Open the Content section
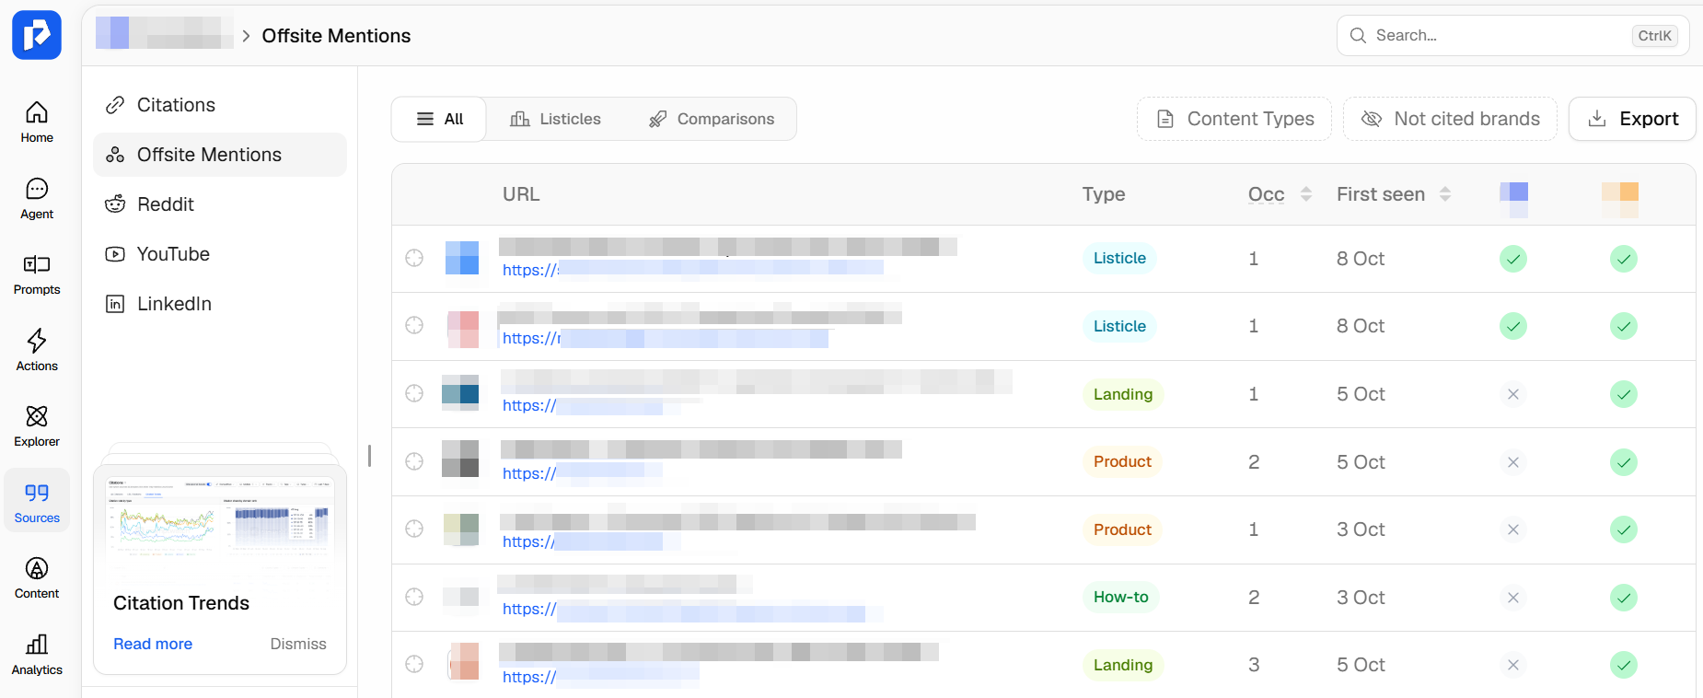This screenshot has height=698, width=1703. tap(37, 578)
